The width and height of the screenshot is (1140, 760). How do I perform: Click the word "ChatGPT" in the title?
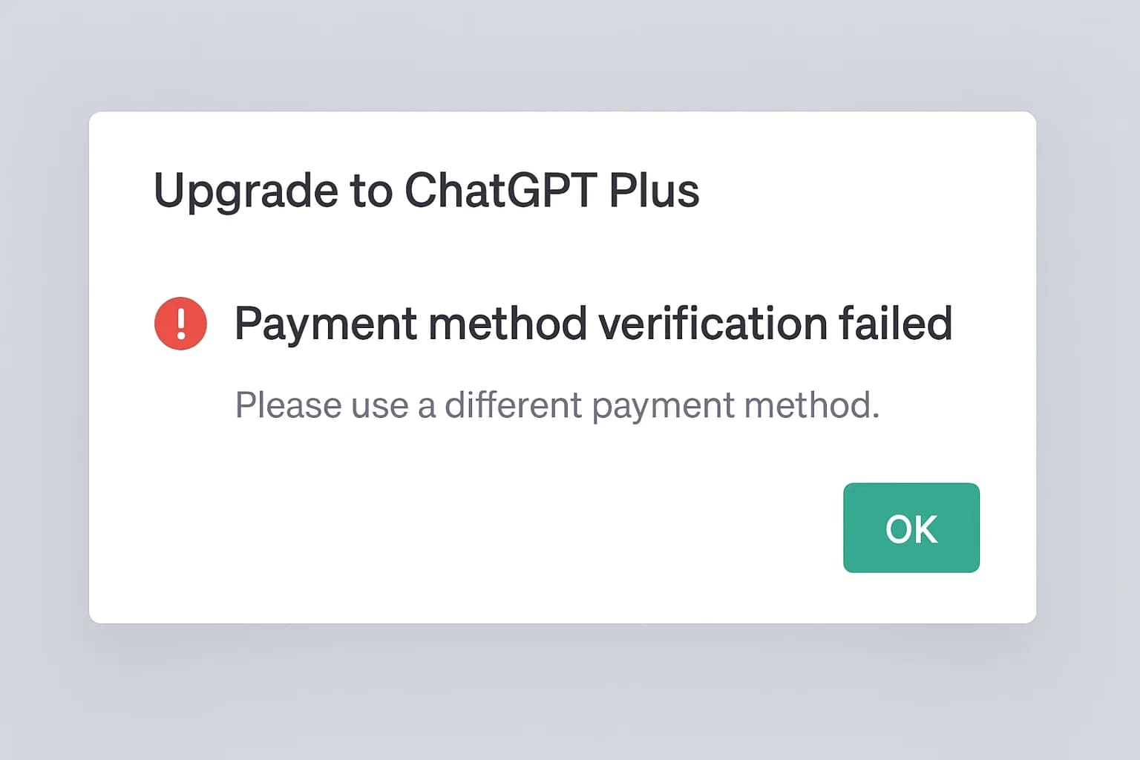pos(500,191)
